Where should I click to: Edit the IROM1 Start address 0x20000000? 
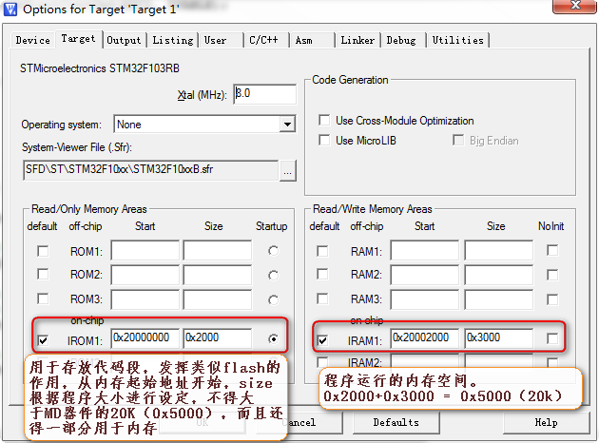[x=145, y=338]
